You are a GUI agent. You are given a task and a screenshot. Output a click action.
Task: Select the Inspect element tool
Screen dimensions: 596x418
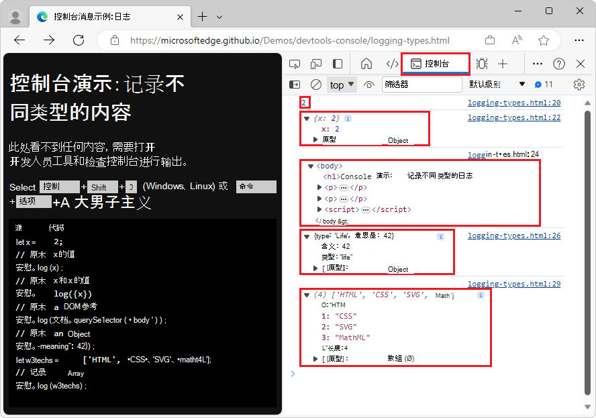tap(295, 63)
